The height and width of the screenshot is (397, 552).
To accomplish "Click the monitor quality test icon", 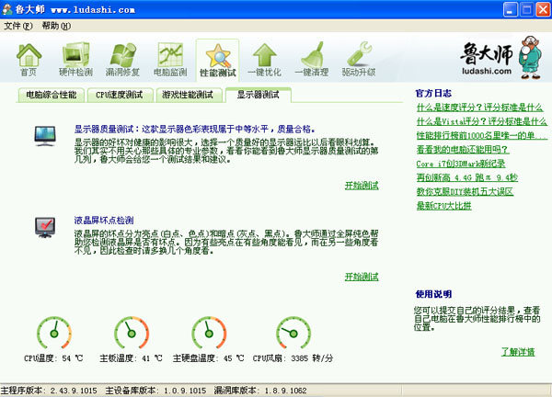I will [45, 136].
